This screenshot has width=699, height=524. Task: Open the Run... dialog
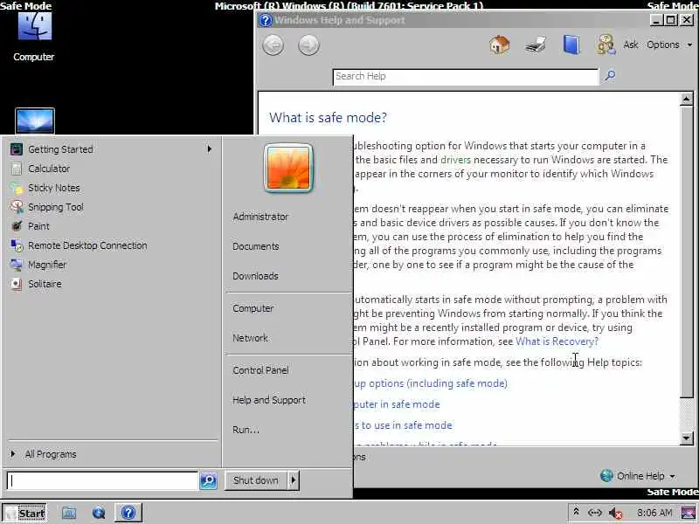(246, 430)
